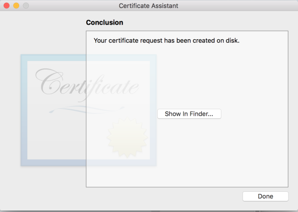Click the grayed-out zoom window button
Viewport: 298px width, 212px height.
coord(26,6)
